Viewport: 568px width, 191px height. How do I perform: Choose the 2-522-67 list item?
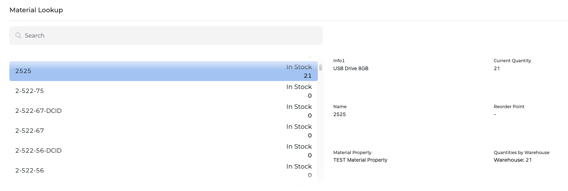pyautogui.click(x=163, y=131)
